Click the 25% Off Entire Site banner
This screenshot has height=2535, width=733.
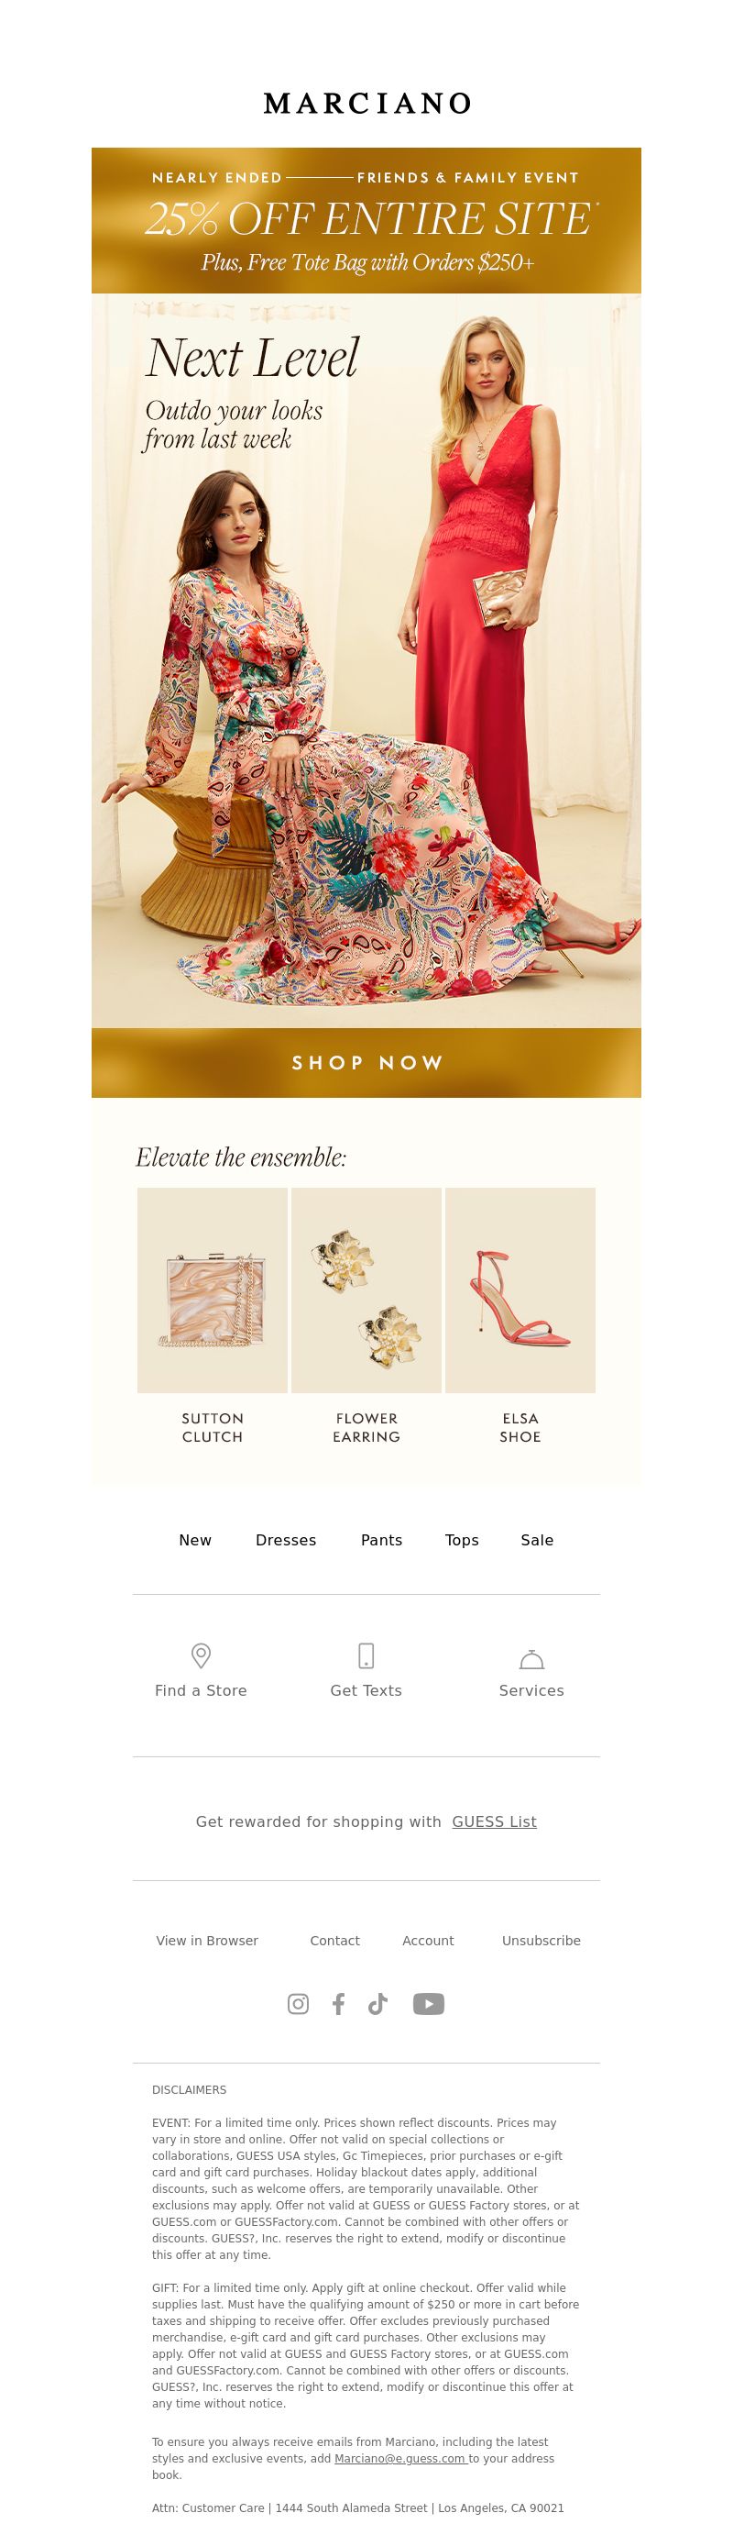[366, 220]
